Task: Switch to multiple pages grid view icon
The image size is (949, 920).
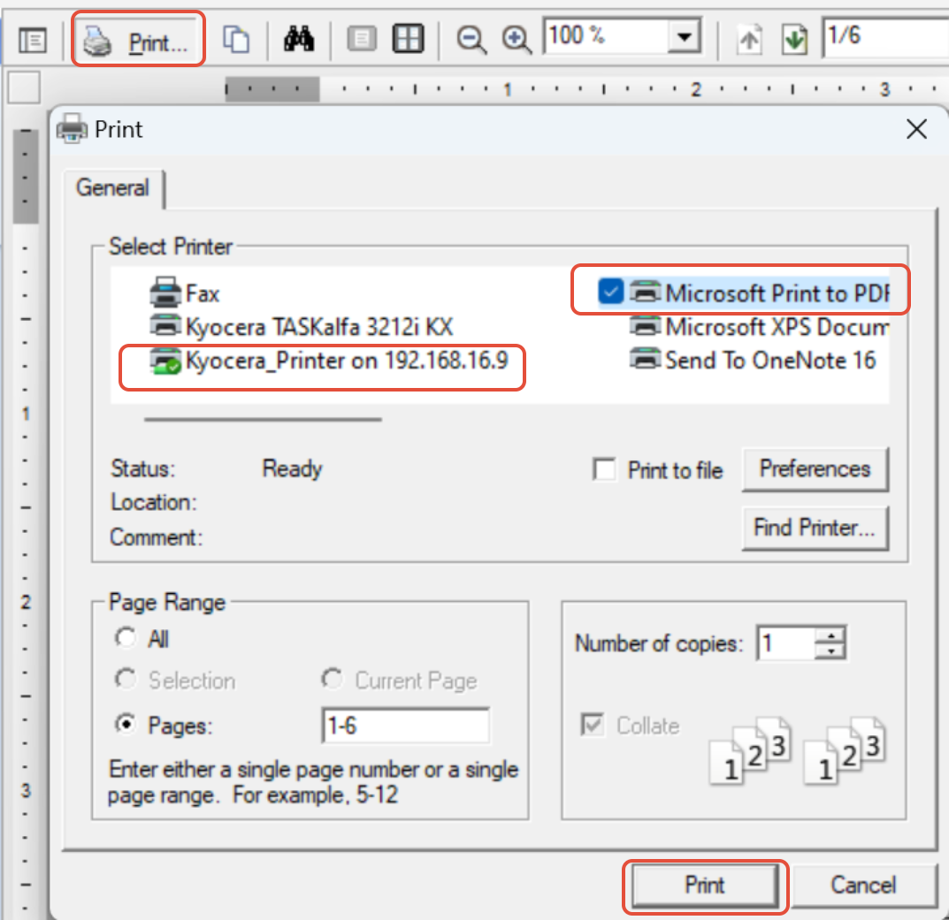Action: point(408,39)
